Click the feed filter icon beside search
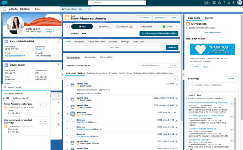The height and width of the screenshot is (150, 243). [x=170, y=66]
